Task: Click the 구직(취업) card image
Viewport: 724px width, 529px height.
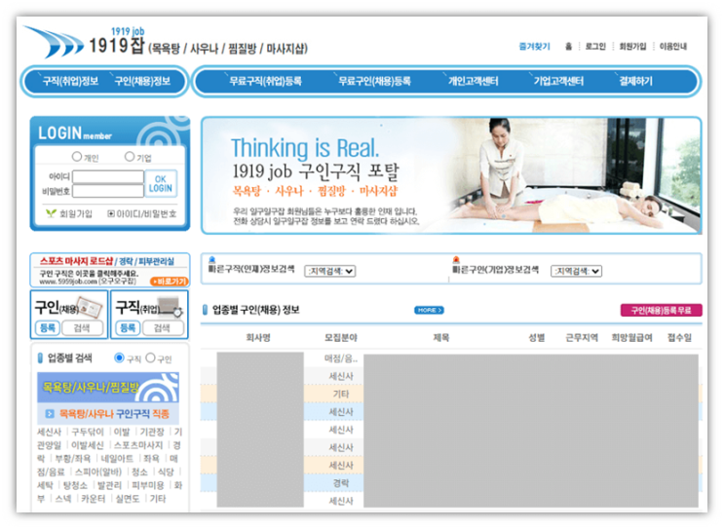Action: (171, 307)
